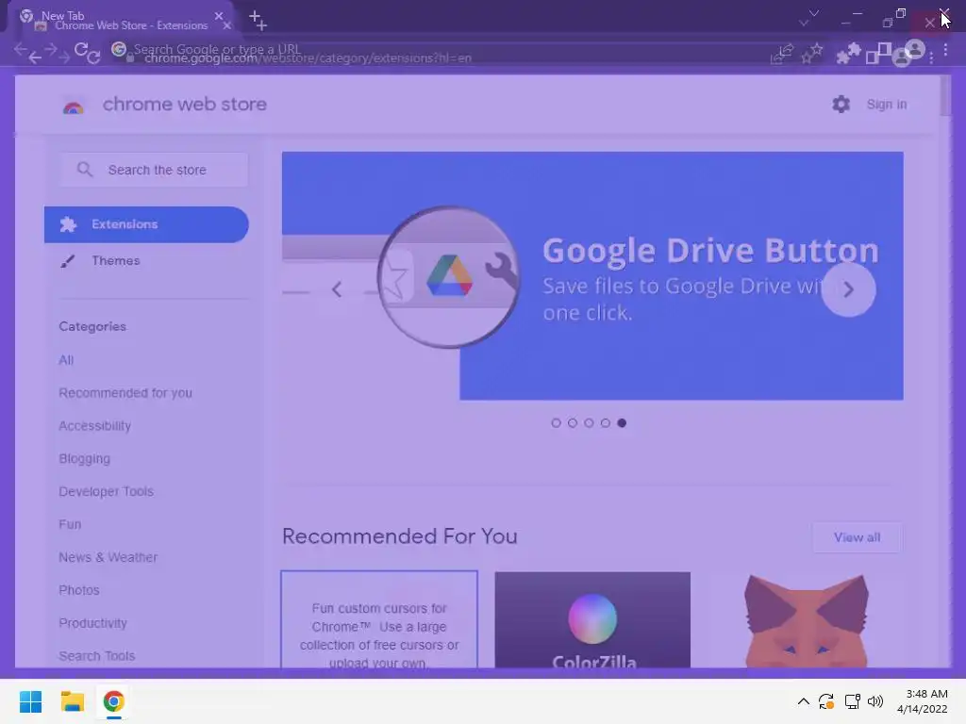The height and width of the screenshot is (724, 966).
Task: Open the News & Weather category
Action: point(108,557)
